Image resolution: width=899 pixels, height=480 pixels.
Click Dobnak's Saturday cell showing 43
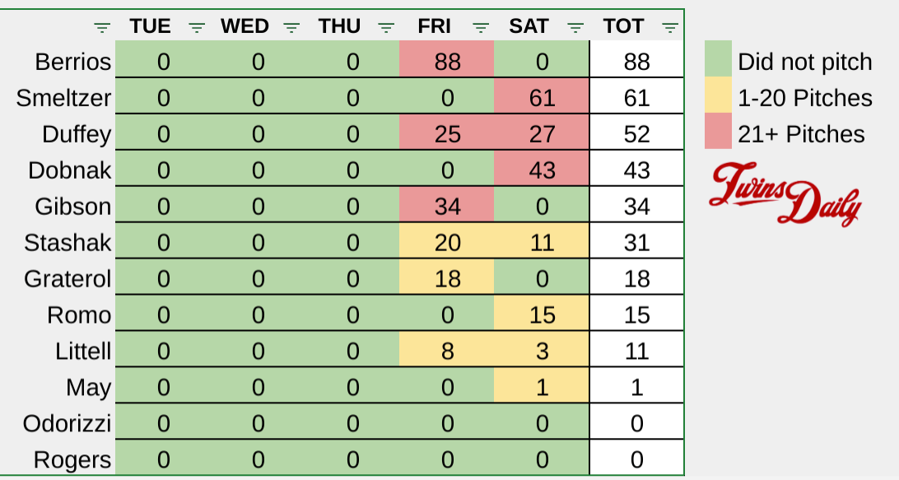542,170
